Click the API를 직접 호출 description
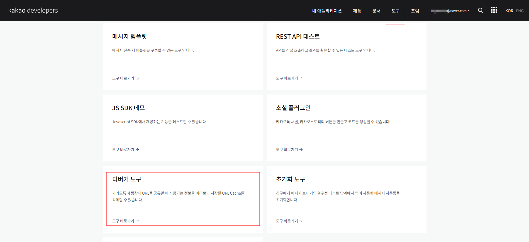The image size is (529, 242). [325, 50]
